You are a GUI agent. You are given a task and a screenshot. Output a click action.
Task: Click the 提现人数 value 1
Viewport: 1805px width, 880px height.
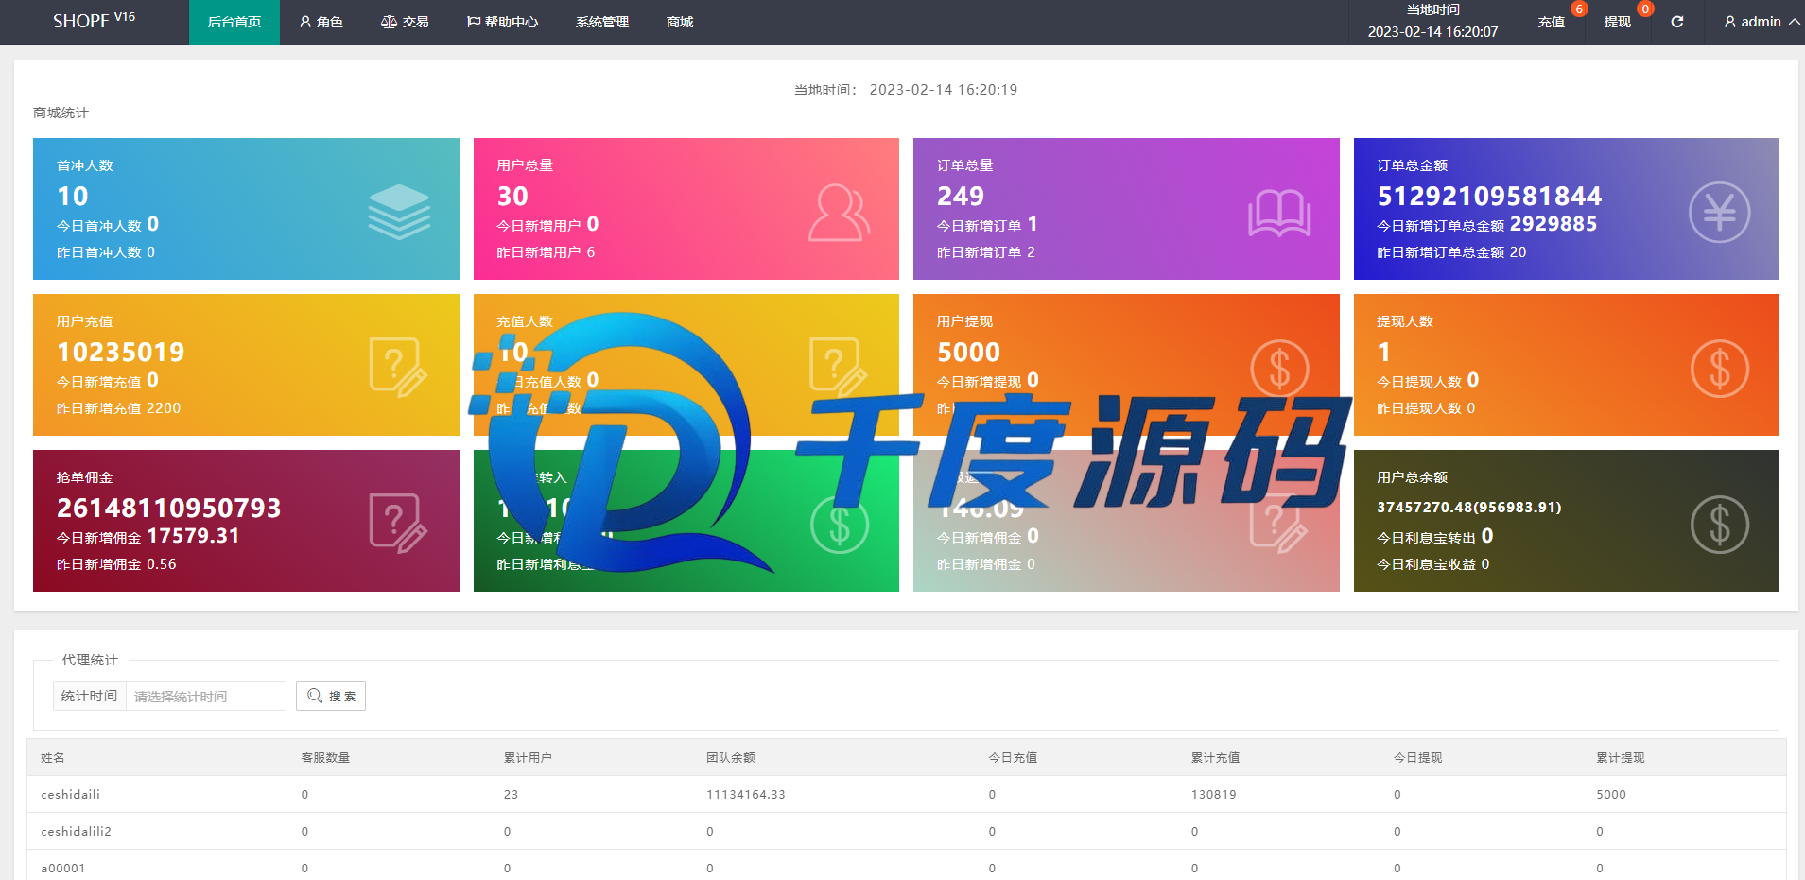point(1383,352)
